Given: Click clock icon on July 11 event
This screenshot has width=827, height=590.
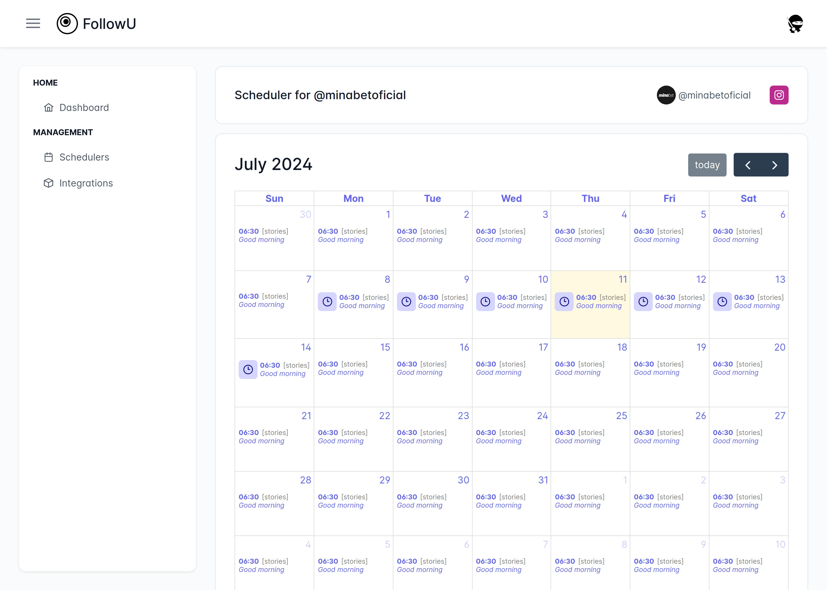Looking at the screenshot, I should [x=564, y=302].
